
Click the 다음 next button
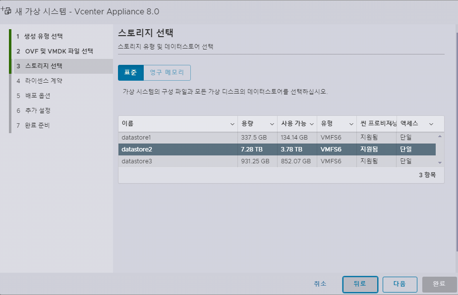coord(400,284)
